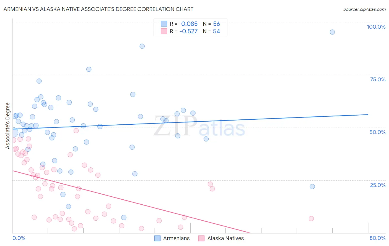Viewport: 389px width, 246px height.
Task: Select the blue outlier point near 22% at right
Action: (312, 186)
